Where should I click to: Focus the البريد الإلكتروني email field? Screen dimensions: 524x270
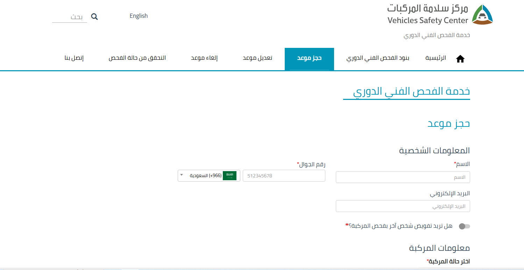403,206
